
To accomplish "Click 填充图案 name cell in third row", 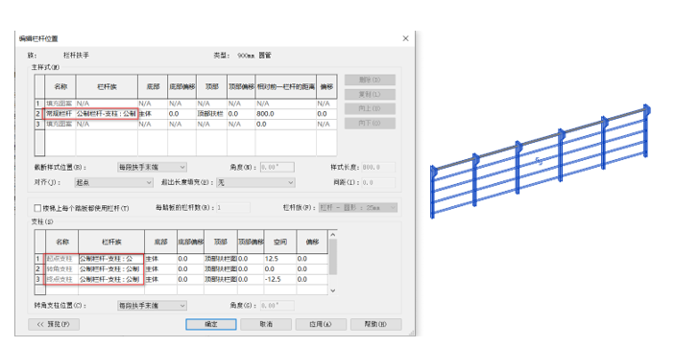I will [x=60, y=125].
